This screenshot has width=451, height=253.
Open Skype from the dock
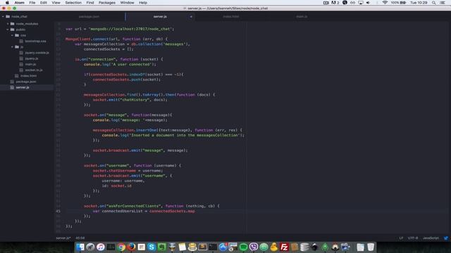coord(152,247)
